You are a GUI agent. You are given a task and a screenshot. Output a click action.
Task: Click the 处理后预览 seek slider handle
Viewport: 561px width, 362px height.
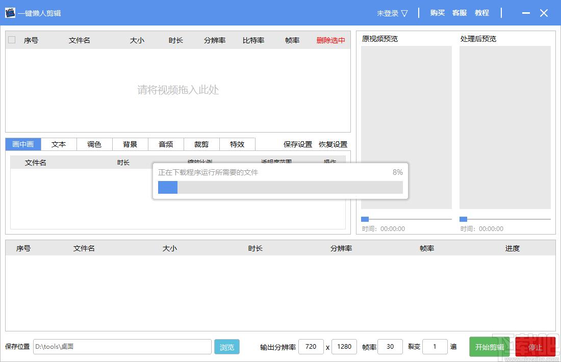click(463, 219)
